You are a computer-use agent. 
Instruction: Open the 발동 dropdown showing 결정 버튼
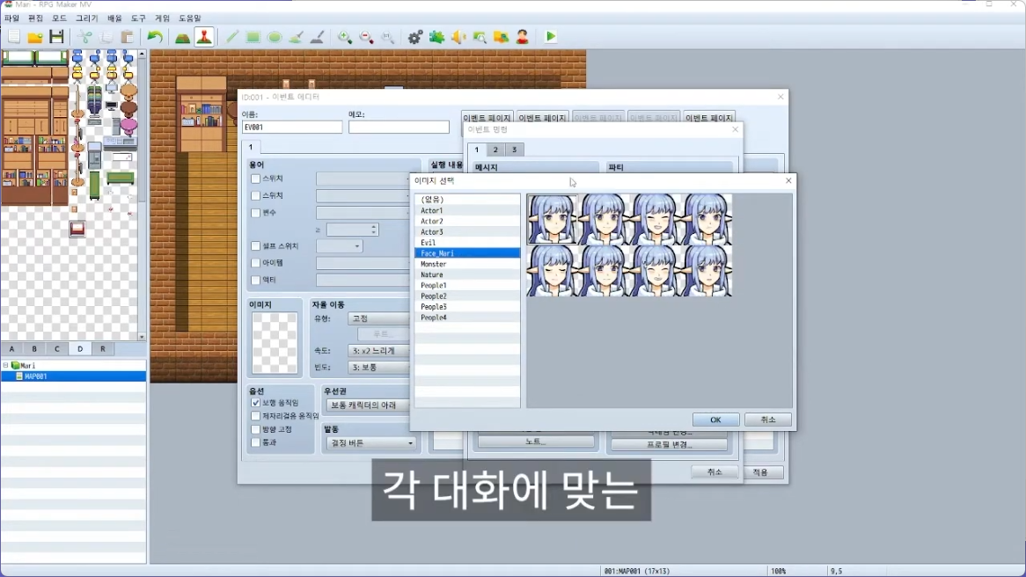pos(371,443)
